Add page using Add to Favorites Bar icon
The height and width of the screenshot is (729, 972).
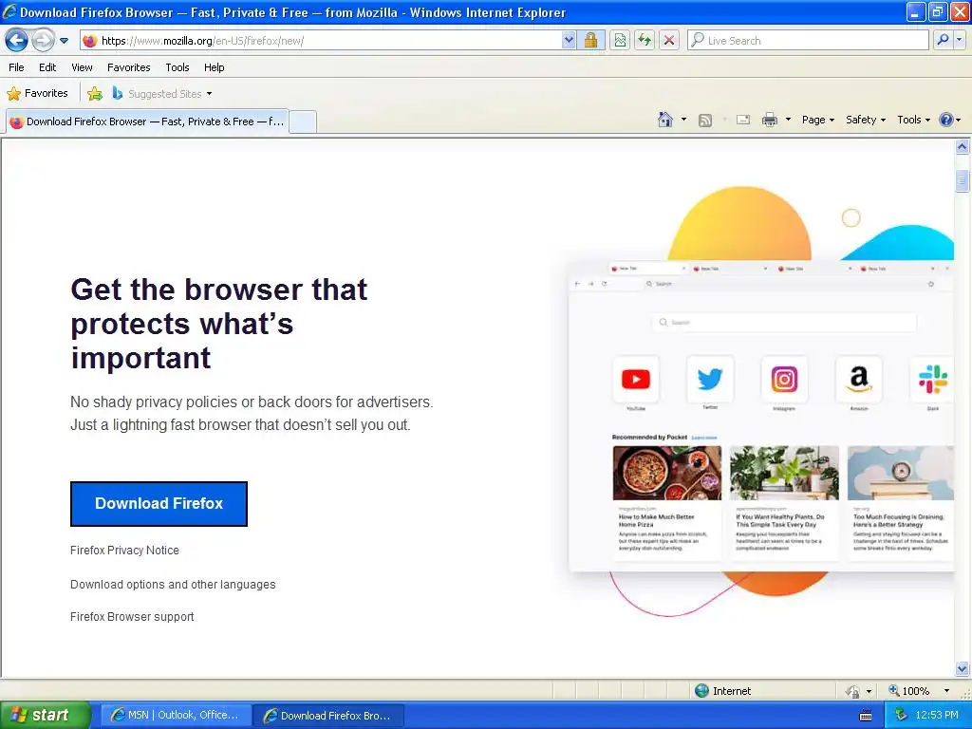[x=94, y=94]
